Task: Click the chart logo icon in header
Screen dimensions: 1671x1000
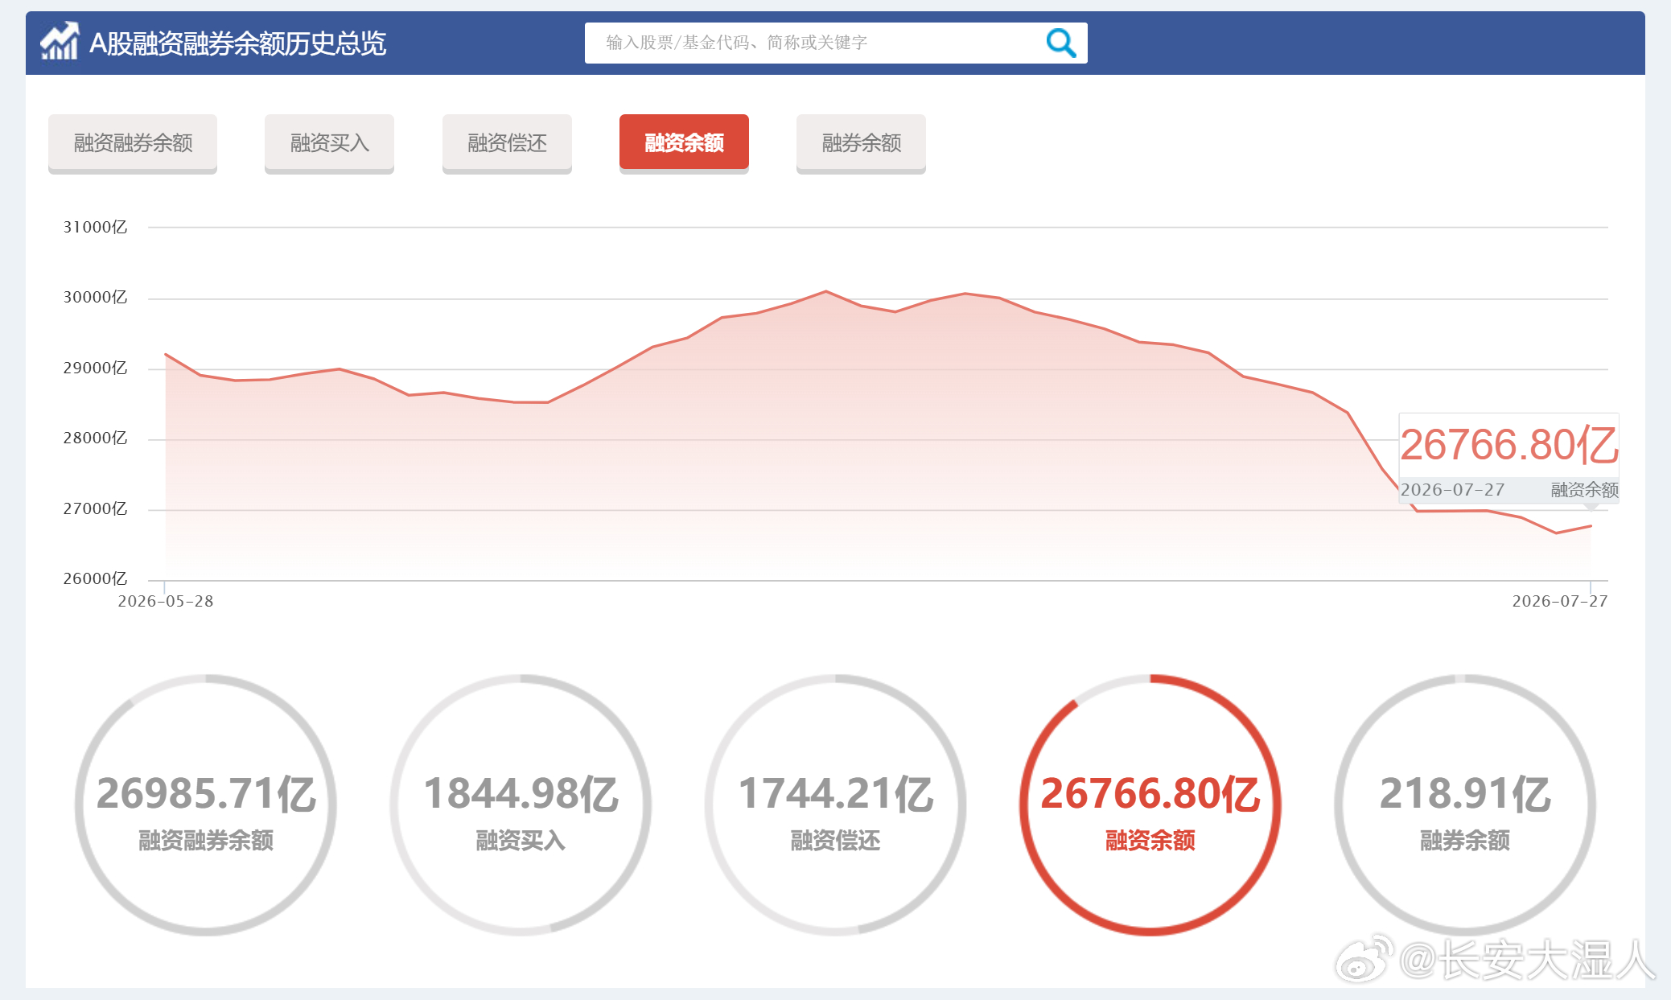Action: [x=60, y=41]
